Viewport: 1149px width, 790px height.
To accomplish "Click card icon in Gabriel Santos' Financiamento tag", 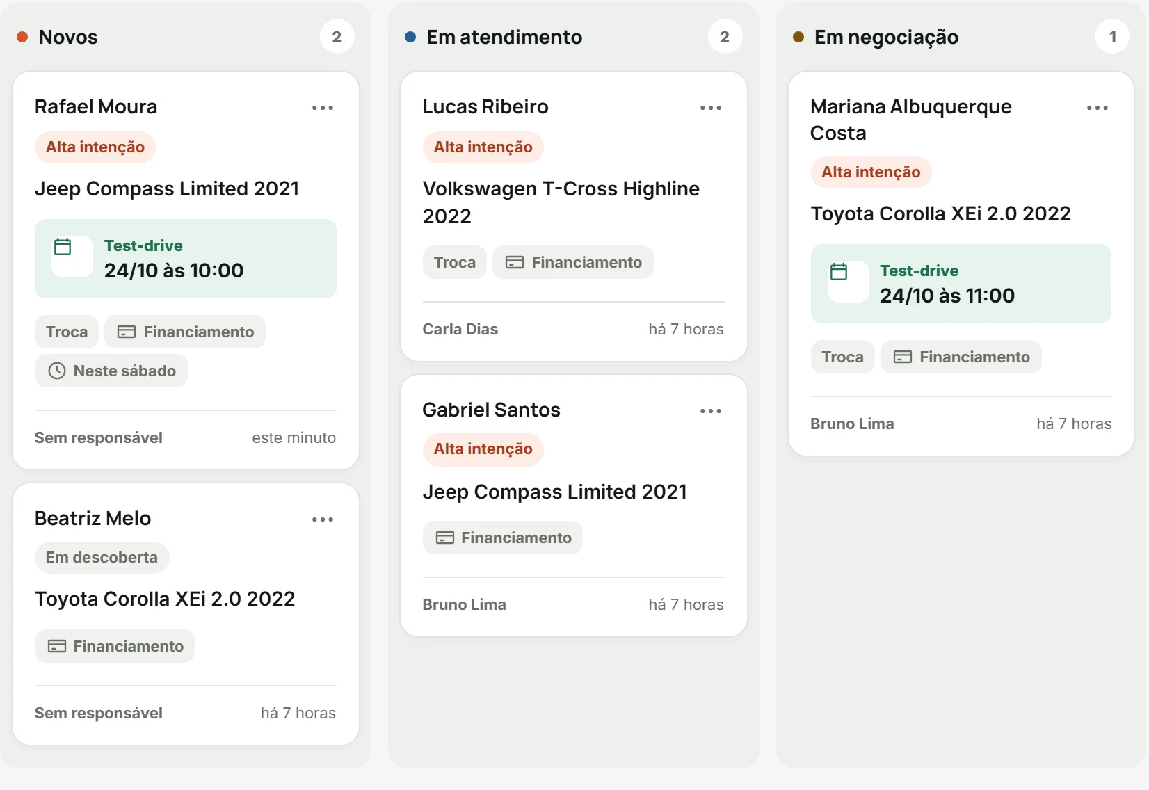I will (445, 538).
